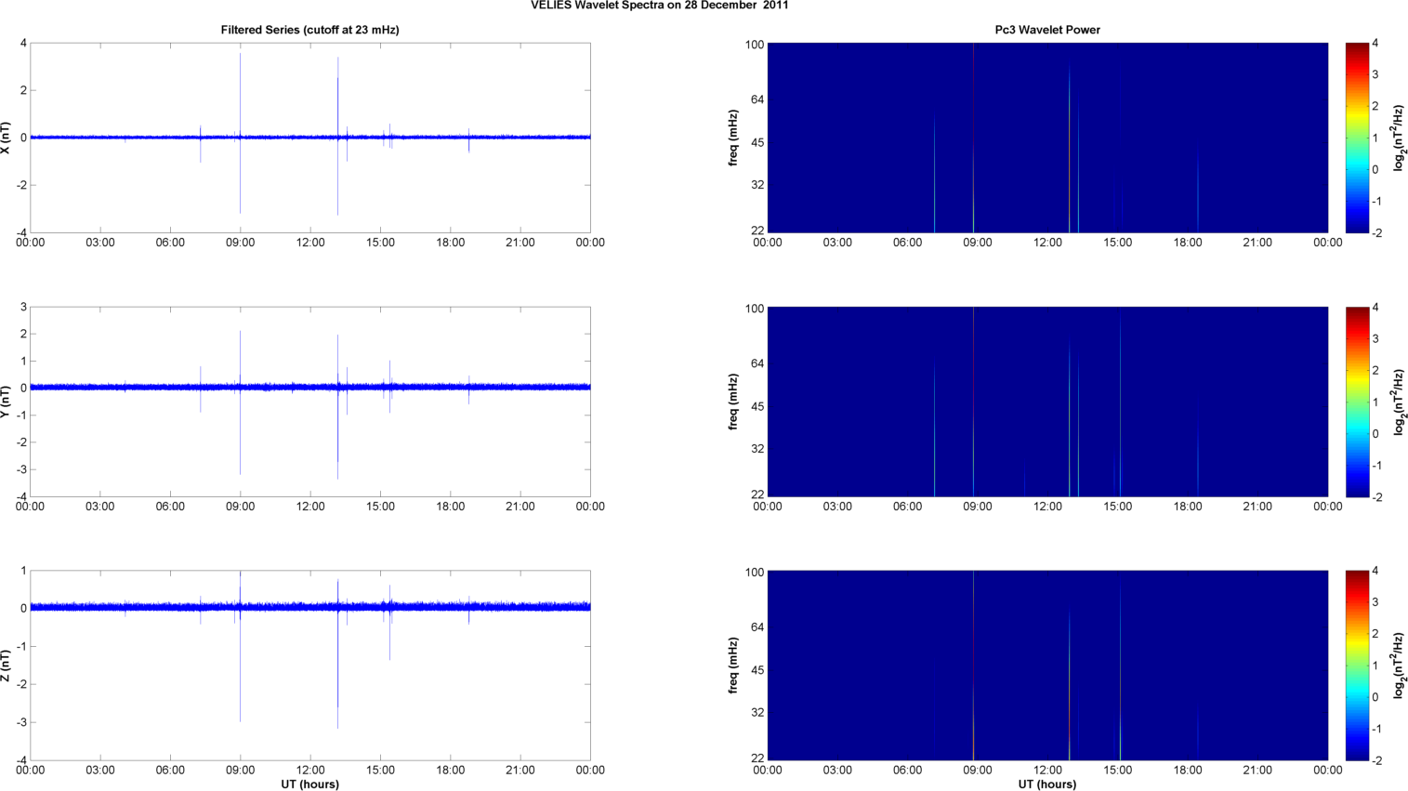
Task: Click the 09:00 streak in the middle spectrogram
Action: 973,402
